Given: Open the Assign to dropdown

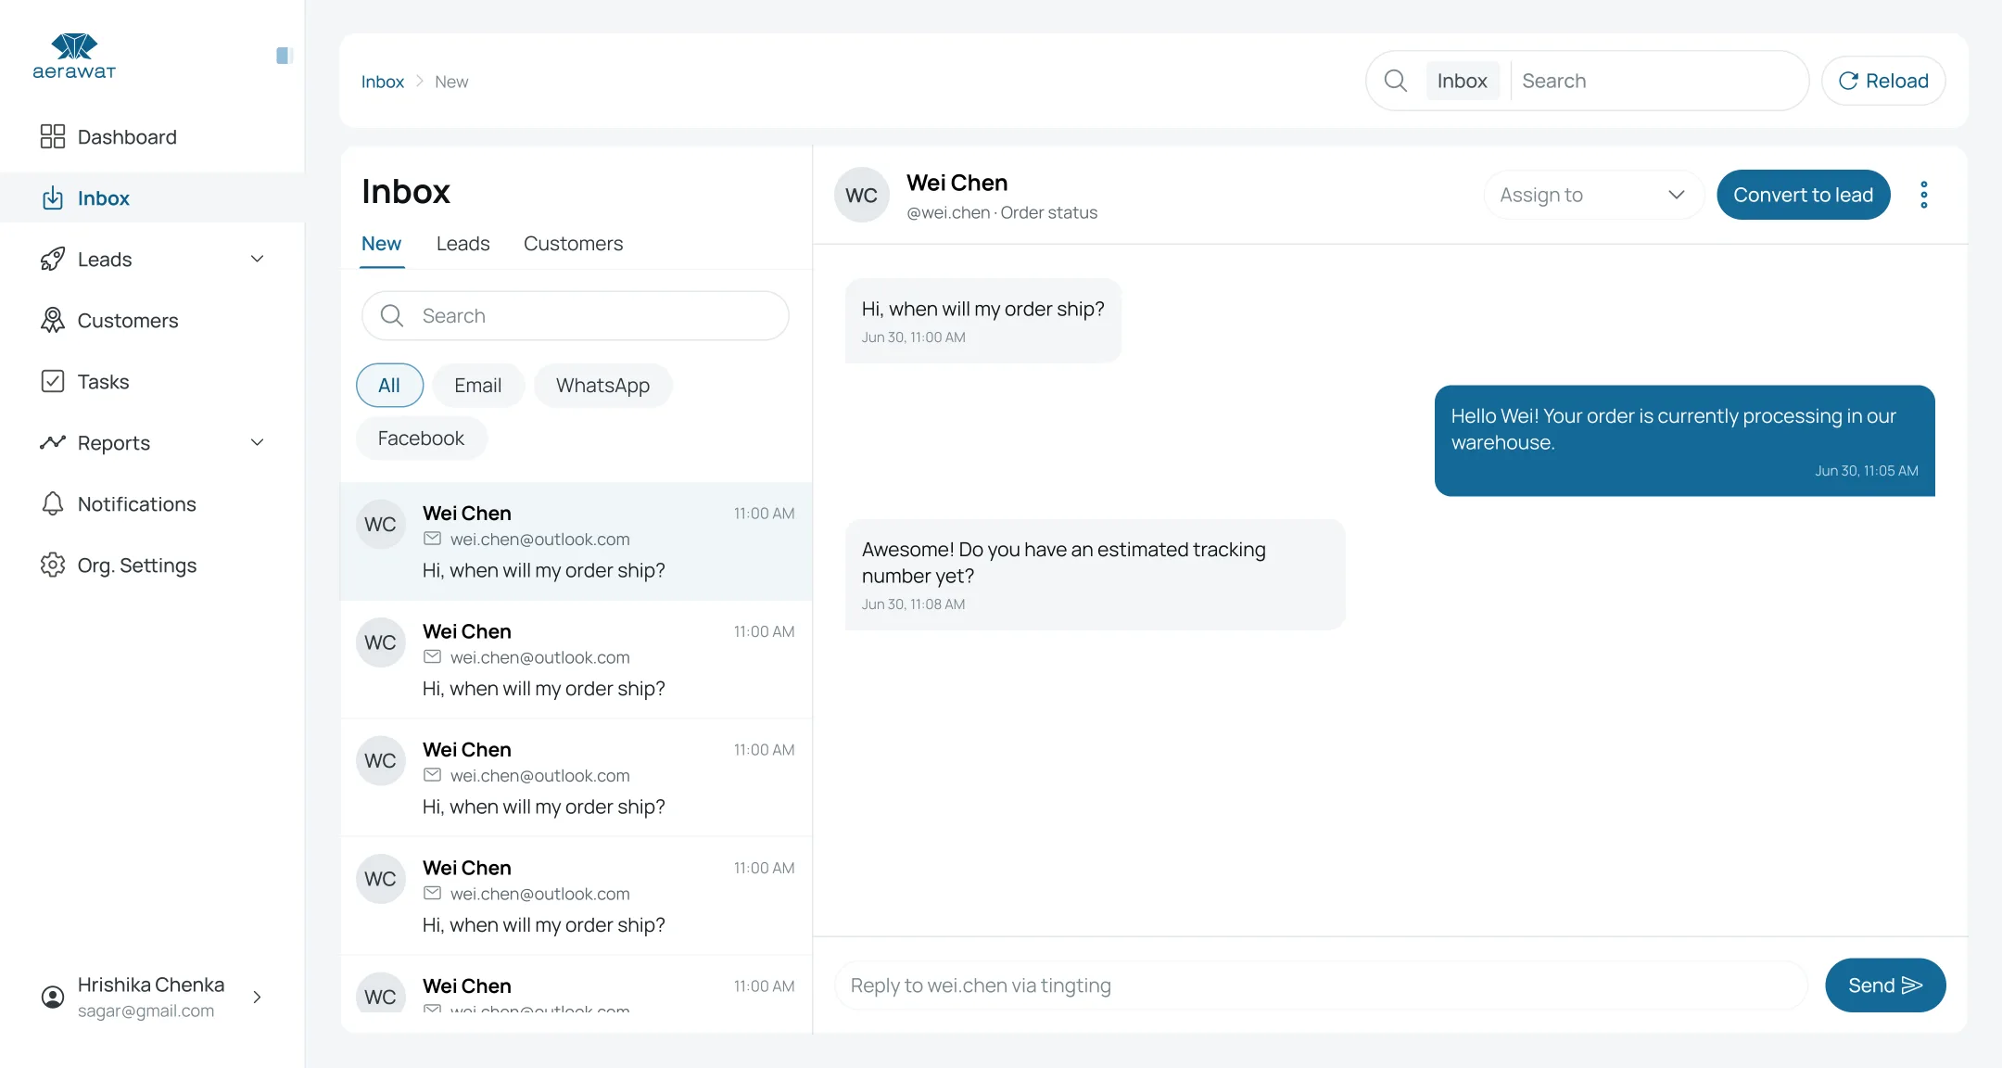Looking at the screenshot, I should pos(1594,195).
